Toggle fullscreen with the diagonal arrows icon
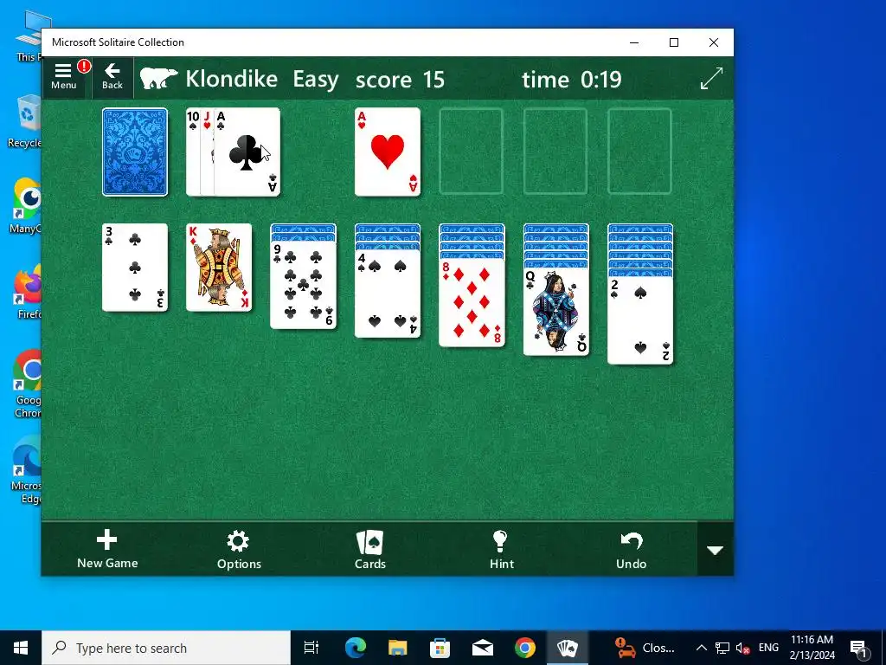886x665 pixels. click(711, 78)
